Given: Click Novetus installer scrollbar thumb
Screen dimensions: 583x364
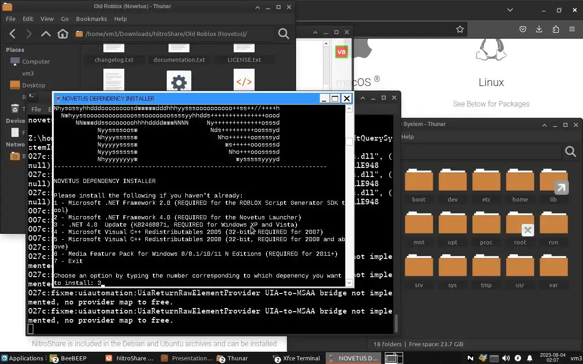Looking at the screenshot, I should [349, 142].
